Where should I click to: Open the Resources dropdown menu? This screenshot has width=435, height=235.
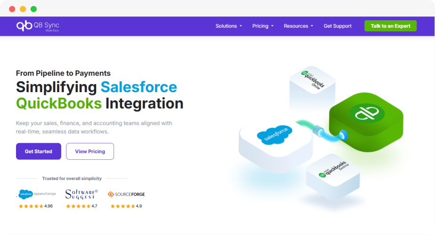[298, 26]
